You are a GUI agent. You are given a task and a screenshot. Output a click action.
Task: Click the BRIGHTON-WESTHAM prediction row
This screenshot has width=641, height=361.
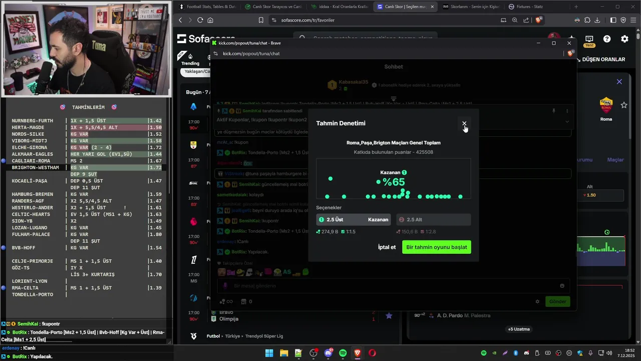point(87,167)
